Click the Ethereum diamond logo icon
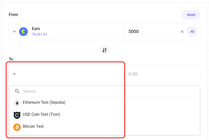This screenshot has width=209, height=140. click(x=17, y=103)
